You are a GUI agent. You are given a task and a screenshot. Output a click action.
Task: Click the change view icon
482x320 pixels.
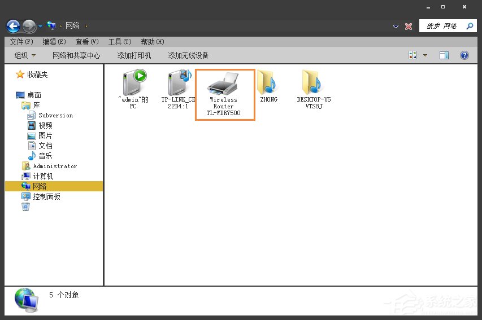point(413,55)
